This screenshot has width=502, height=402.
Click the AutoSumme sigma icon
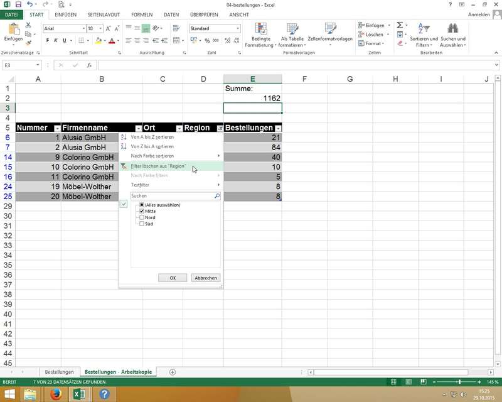(400, 25)
